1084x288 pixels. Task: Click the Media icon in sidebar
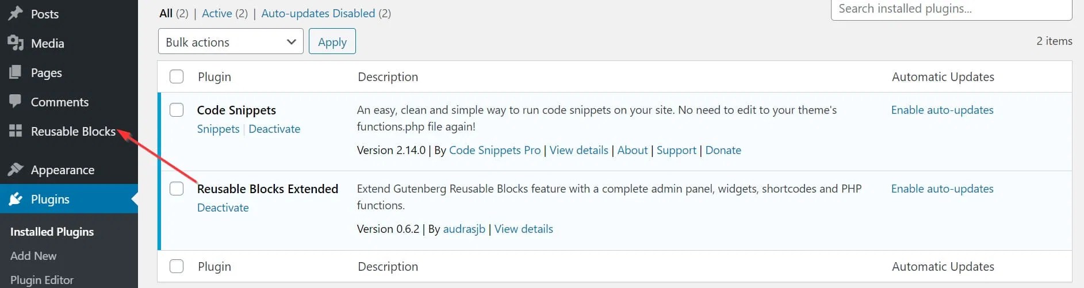click(x=16, y=43)
